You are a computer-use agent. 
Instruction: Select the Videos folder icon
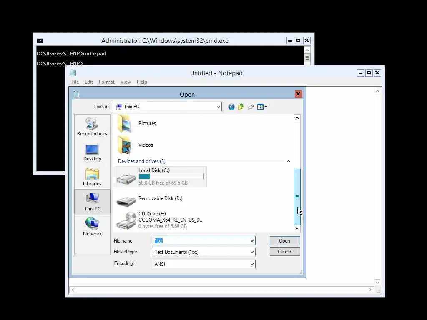coord(124,145)
